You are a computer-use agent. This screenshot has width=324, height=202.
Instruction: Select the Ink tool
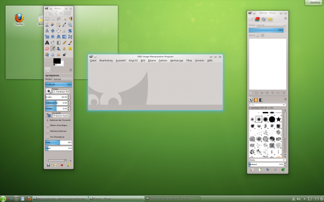59,48
